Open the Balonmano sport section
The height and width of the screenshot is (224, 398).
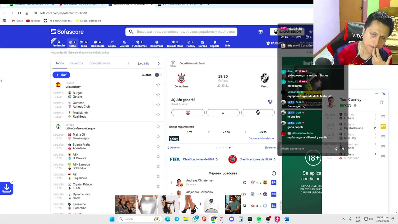(x=157, y=44)
